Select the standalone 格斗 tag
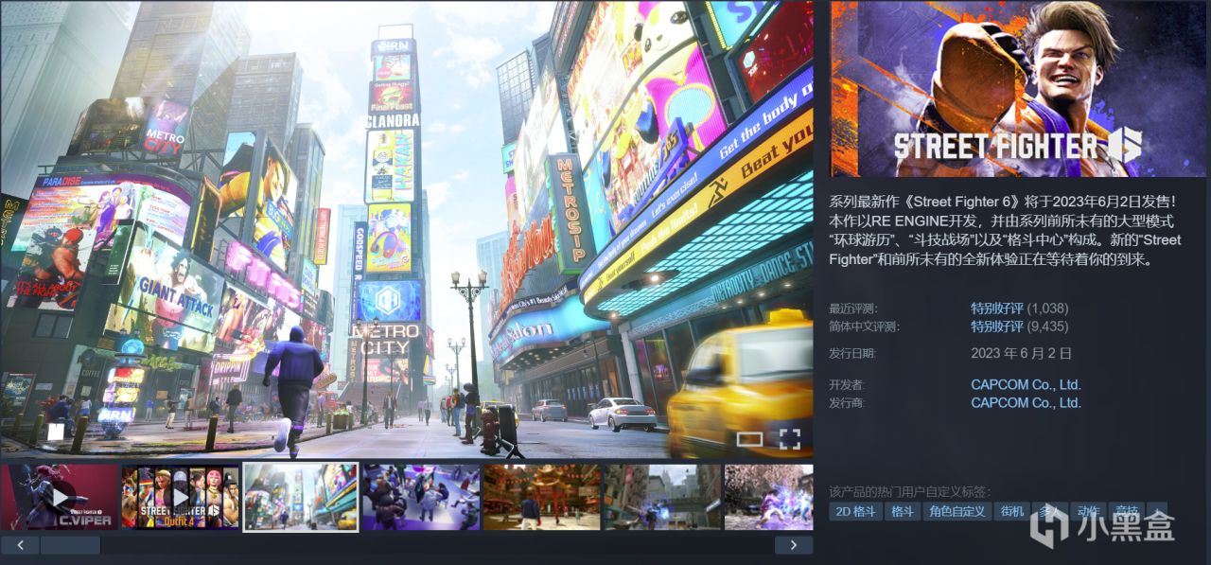Viewport: 1211px width, 565px height. click(903, 512)
